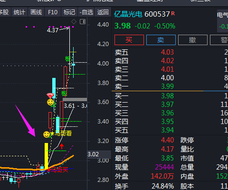Toggle the side panel layout icon

click(x=83, y=21)
